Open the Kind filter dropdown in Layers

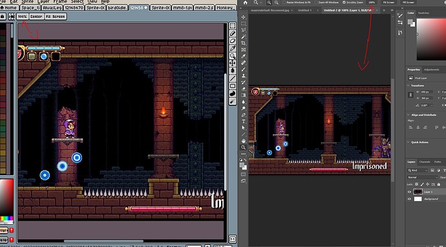418,170
